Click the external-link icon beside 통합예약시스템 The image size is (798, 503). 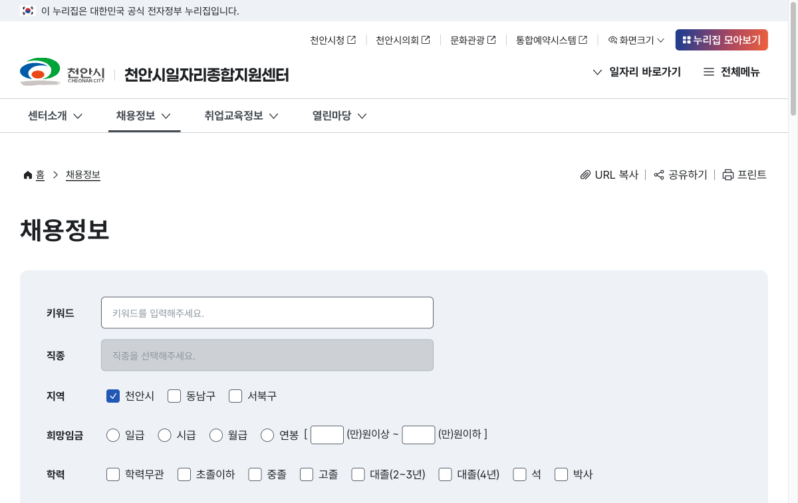coord(583,40)
